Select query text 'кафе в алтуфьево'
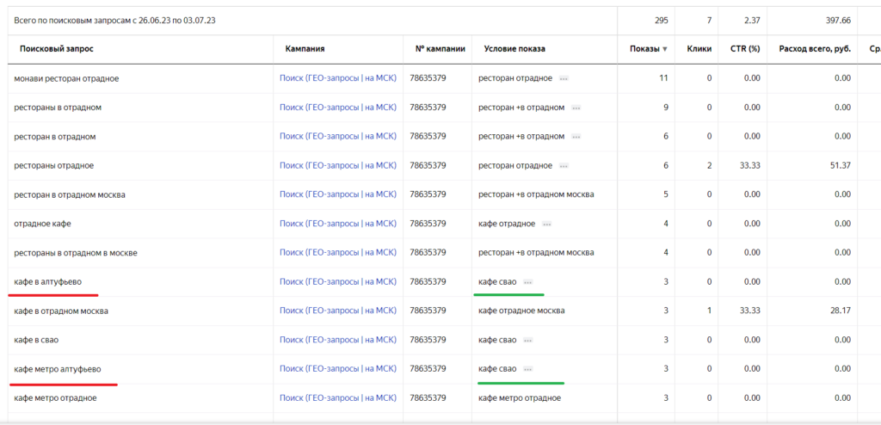Screen dimensions: 881x425 48,281
